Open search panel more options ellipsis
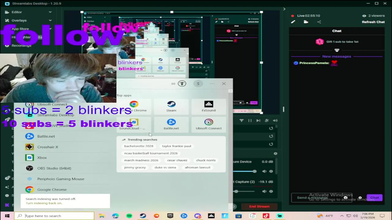 (x=212, y=83)
